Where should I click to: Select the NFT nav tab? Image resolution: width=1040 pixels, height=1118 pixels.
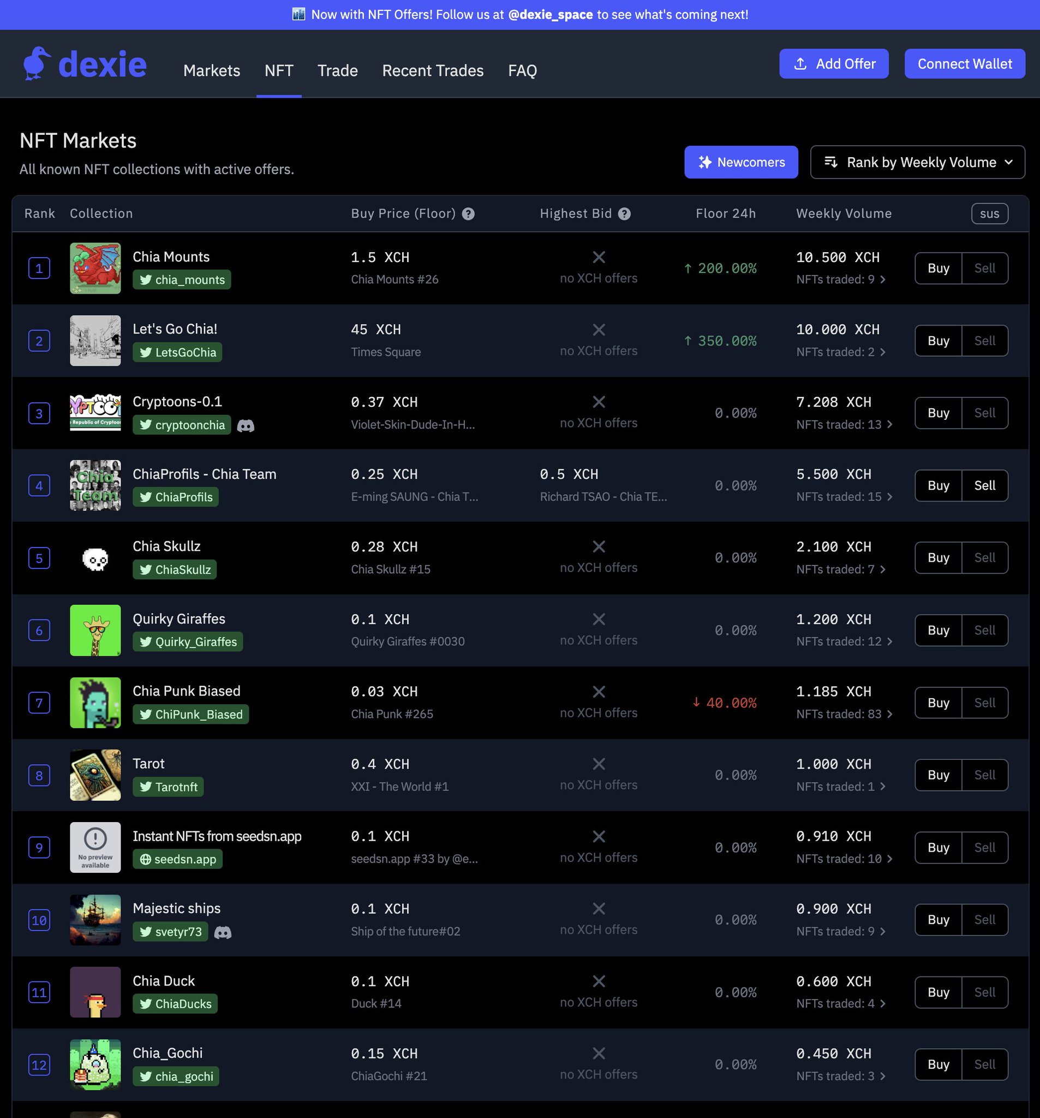279,70
